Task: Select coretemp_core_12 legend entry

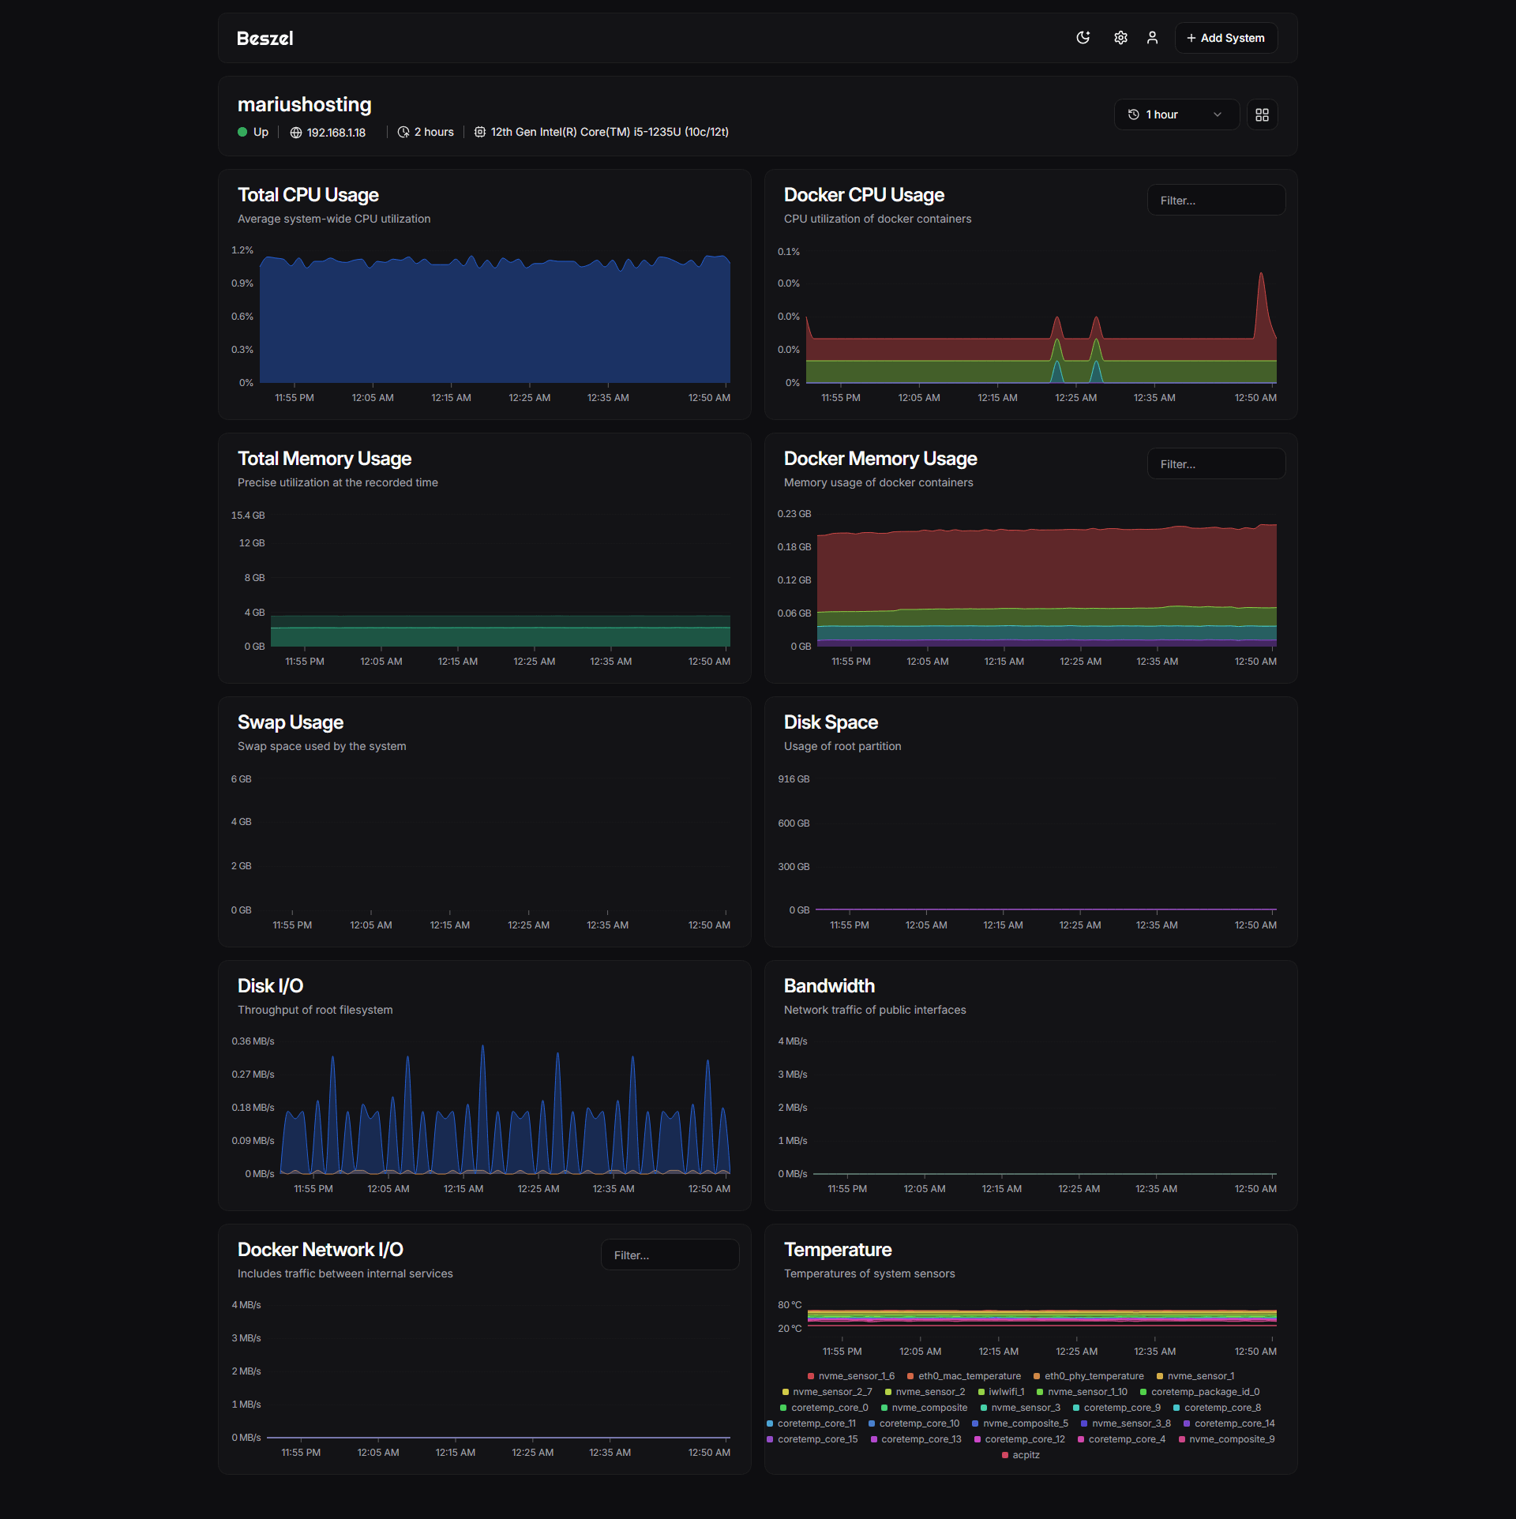Action: click(x=1019, y=1439)
